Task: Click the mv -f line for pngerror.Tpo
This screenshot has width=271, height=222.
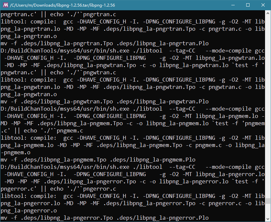Action: [104, 218]
